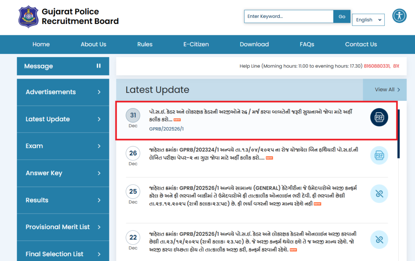Expand the Answer Key sidebar section
Image resolution: width=415 pixels, height=261 pixels.
tap(63, 173)
